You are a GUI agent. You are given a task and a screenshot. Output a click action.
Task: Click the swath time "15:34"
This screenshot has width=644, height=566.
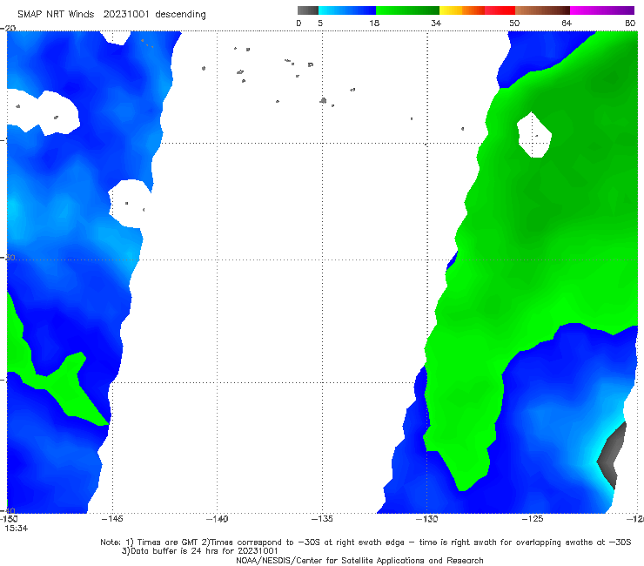pyautogui.click(x=17, y=529)
